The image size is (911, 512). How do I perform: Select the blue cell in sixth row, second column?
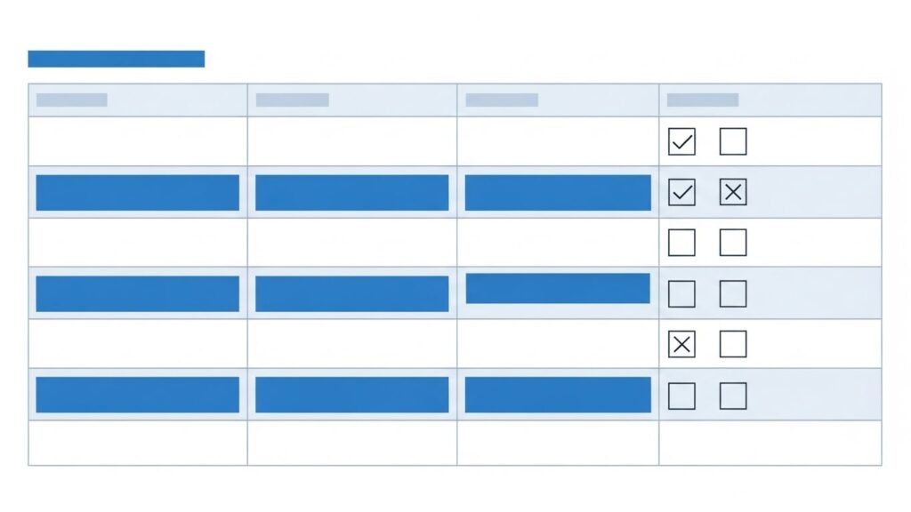click(352, 395)
